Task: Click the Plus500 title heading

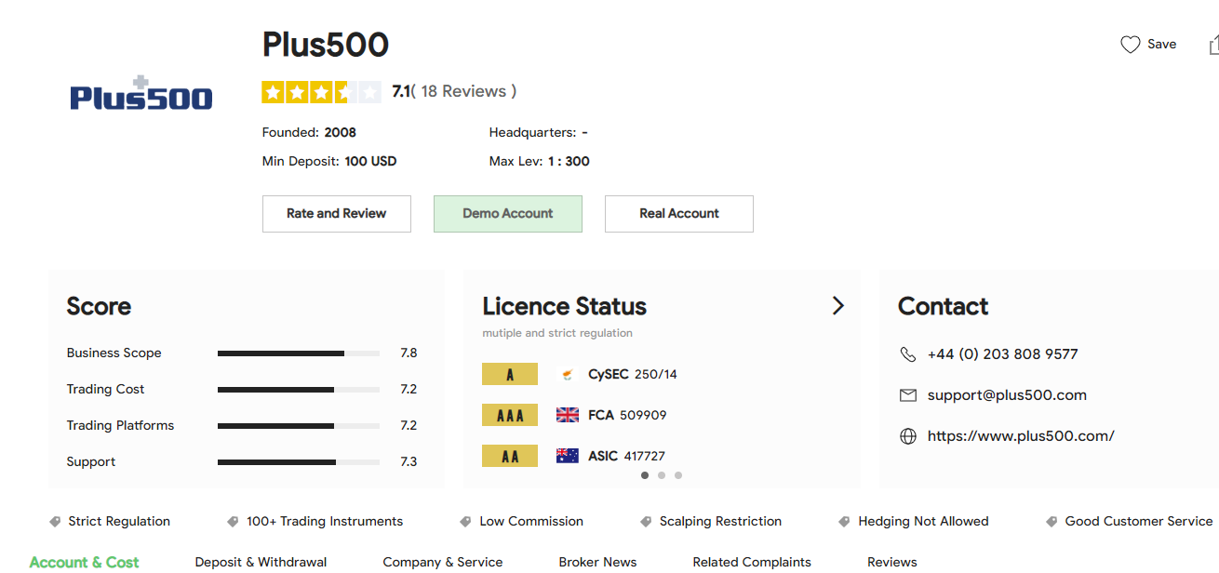Action: coord(326,45)
